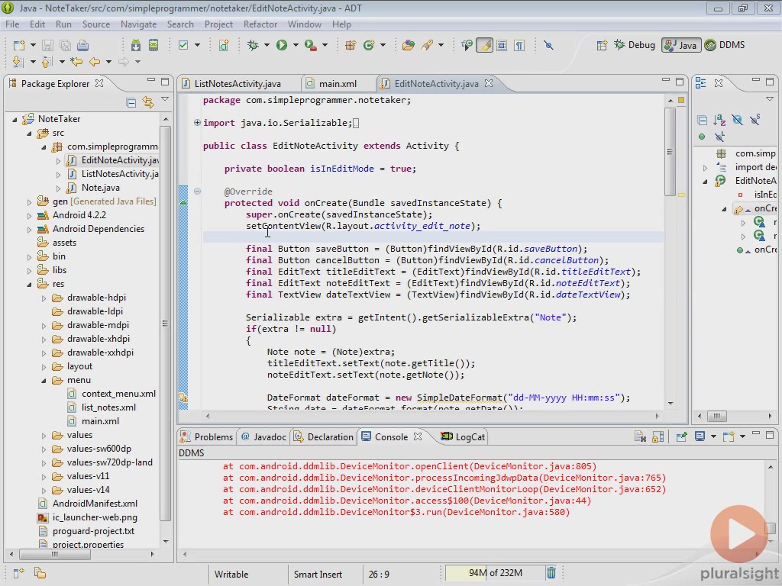
Task: Click Sort alphabetically in Outline view
Action: (x=719, y=120)
